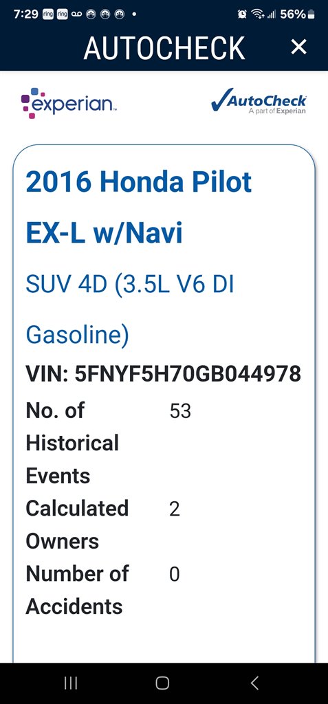The image size is (328, 704).
Task: Tap the Android home button
Action: pyautogui.click(x=162, y=683)
